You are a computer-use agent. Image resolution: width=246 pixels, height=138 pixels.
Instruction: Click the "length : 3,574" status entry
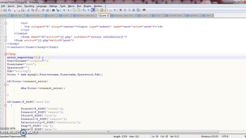120,136
